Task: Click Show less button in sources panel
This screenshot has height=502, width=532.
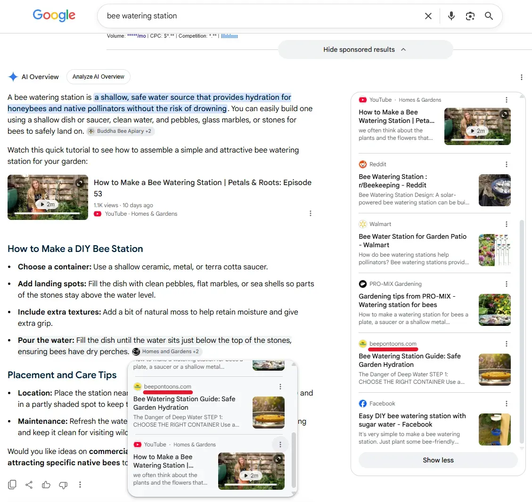Action: pyautogui.click(x=438, y=460)
